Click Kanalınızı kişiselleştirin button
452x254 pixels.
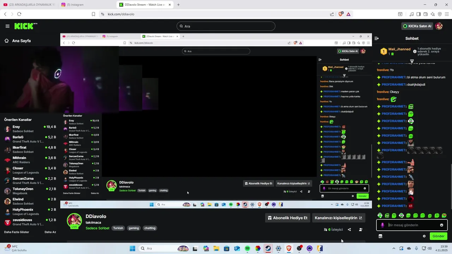(338, 218)
